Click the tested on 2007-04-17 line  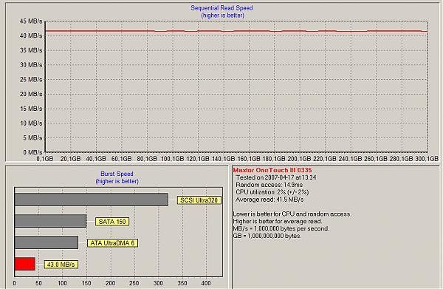click(276, 177)
